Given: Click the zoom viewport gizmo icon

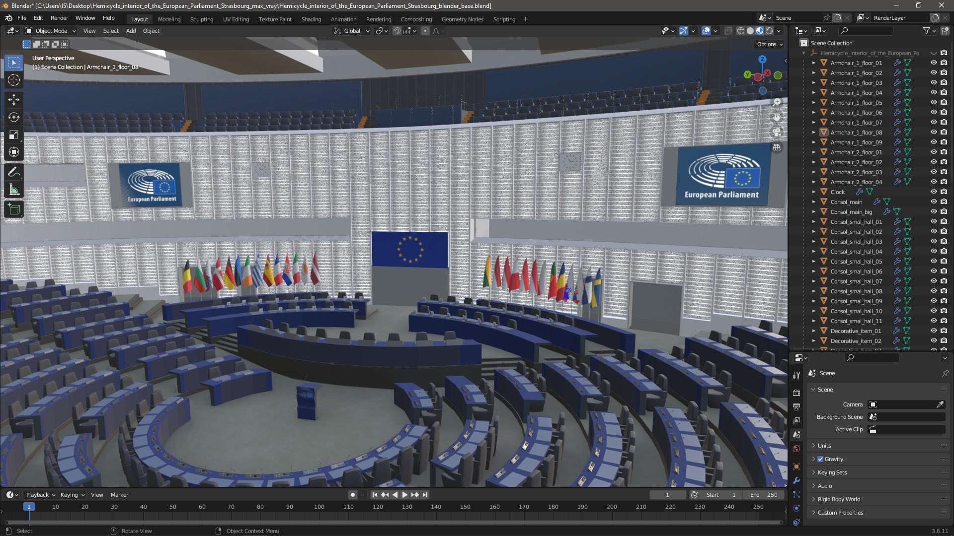Looking at the screenshot, I should 777,102.
